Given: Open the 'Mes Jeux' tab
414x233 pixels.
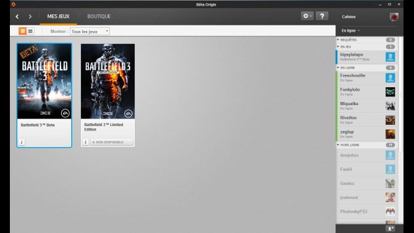Looking at the screenshot, I should 58,17.
